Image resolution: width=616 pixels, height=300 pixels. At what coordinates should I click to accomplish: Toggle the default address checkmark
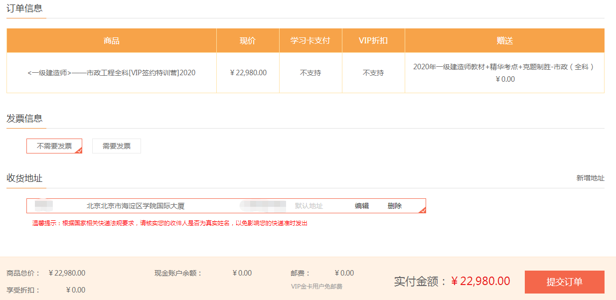(423, 209)
